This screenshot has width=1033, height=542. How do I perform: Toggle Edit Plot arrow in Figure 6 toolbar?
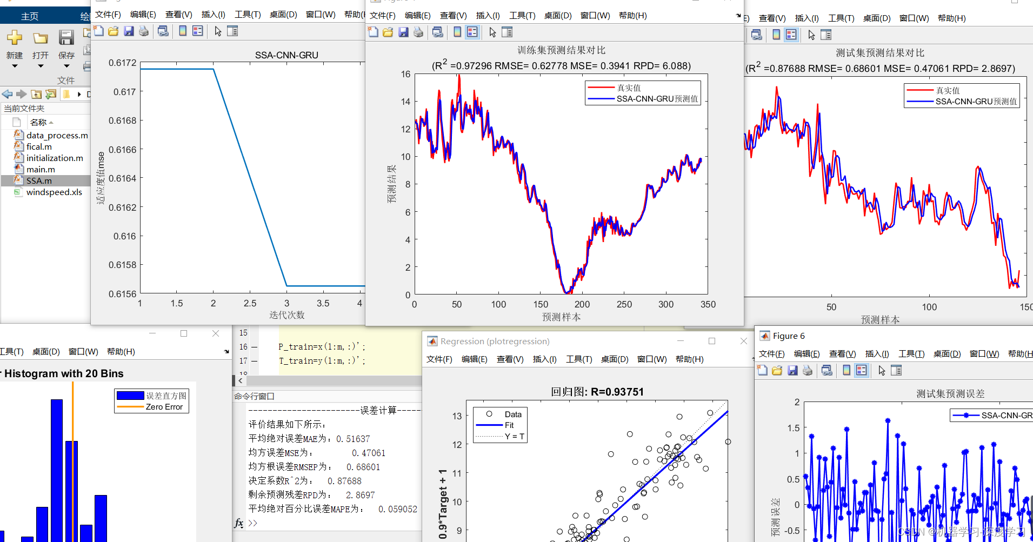click(x=882, y=371)
